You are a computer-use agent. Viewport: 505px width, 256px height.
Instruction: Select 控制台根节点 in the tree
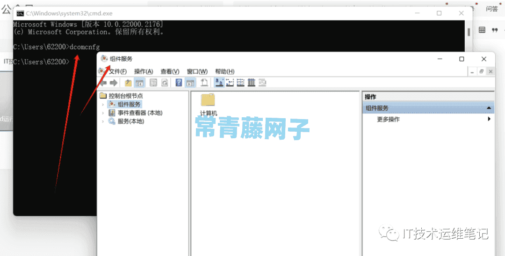pos(126,95)
